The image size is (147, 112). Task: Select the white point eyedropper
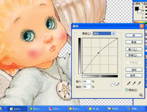[139, 83]
